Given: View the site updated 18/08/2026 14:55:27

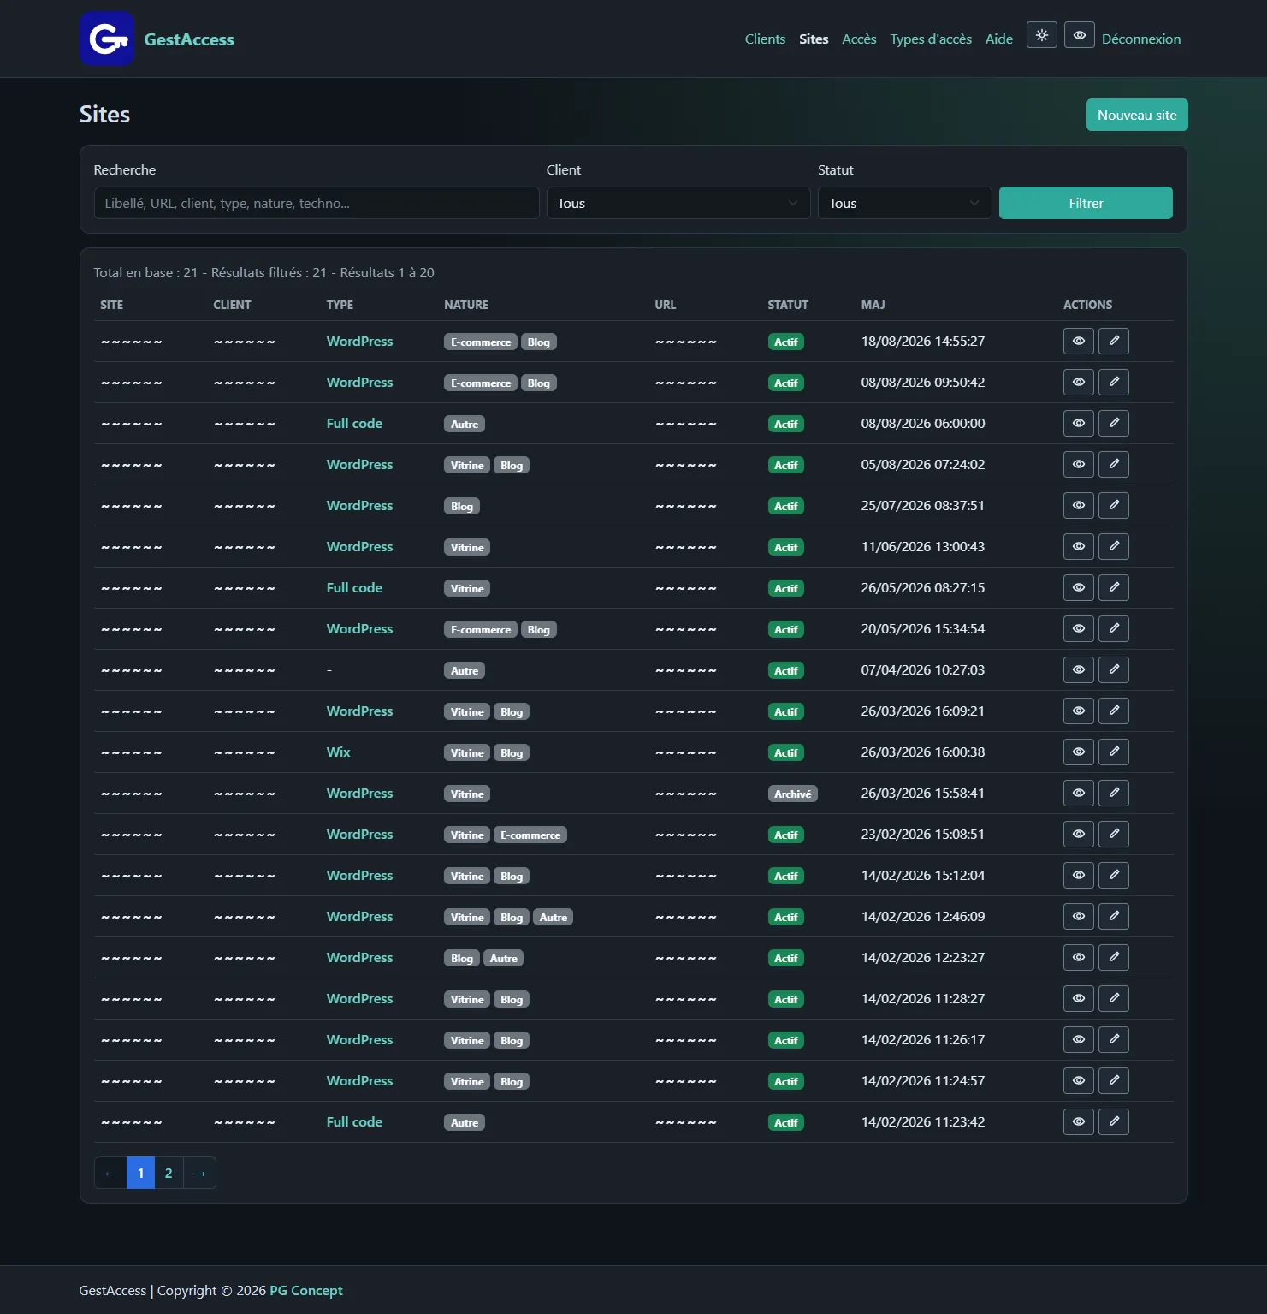Looking at the screenshot, I should [x=1078, y=341].
